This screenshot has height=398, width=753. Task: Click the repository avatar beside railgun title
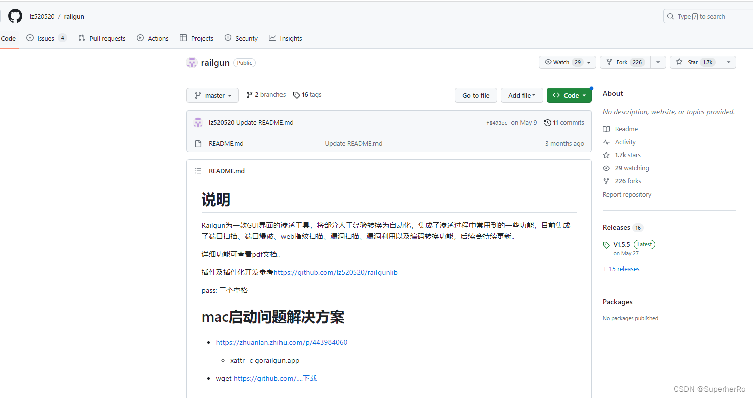coord(192,63)
